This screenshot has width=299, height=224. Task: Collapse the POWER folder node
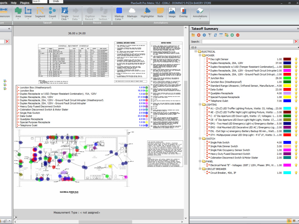point(200,55)
